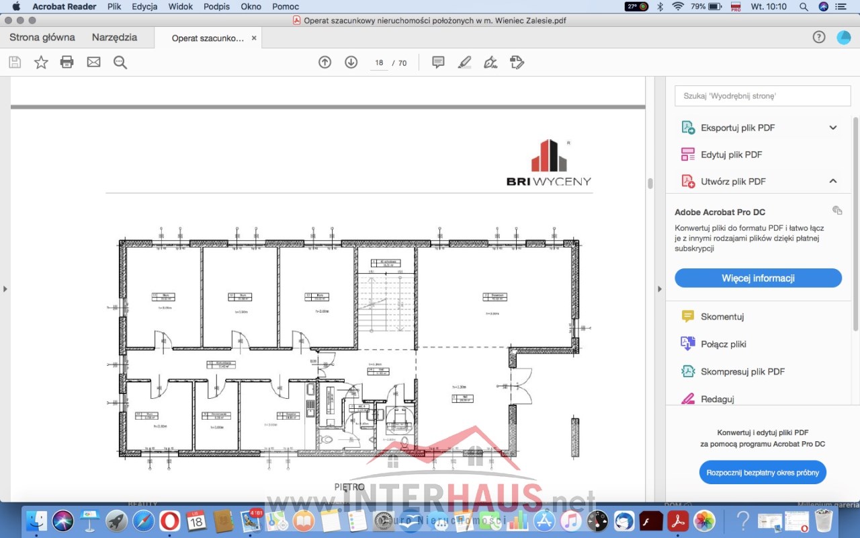Screen dimensions: 860x538
Task: Click the Więcej informacji button
Action: [x=758, y=278]
